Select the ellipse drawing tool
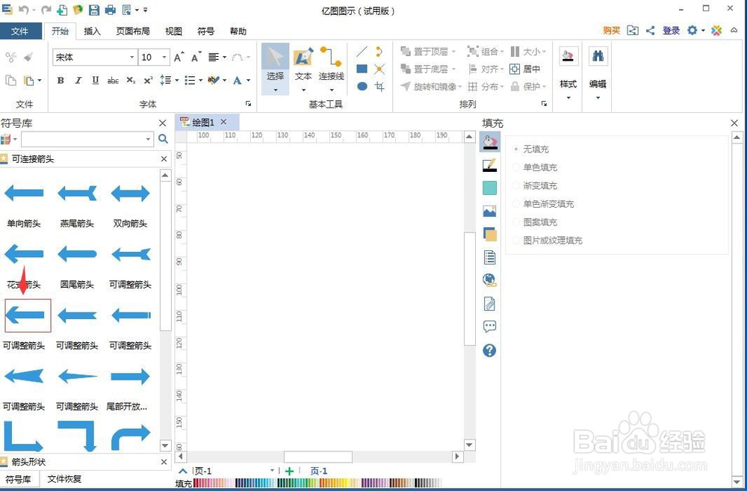This screenshot has height=491, width=747. point(363,86)
